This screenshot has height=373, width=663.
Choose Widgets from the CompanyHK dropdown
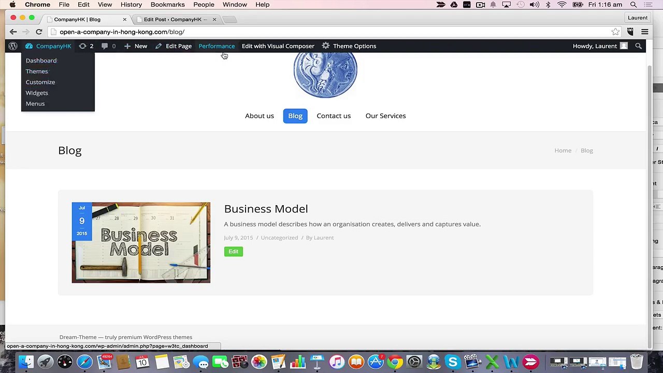[x=37, y=93]
